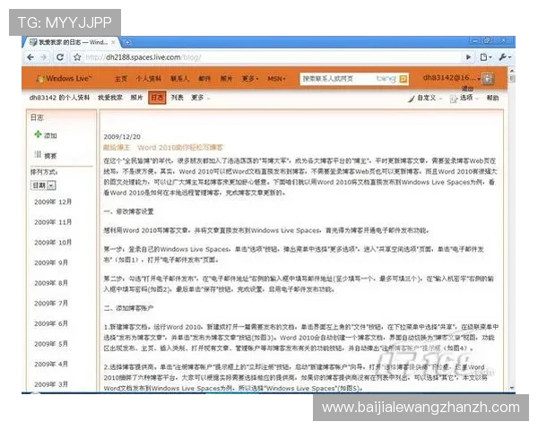Open the dh83142@16... account dropdown

[x=452, y=78]
